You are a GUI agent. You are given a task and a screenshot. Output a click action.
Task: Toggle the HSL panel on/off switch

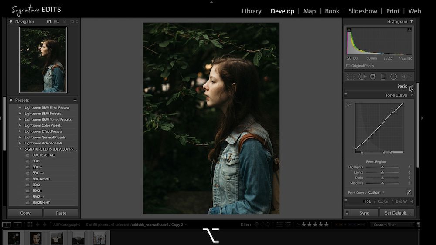click(346, 201)
